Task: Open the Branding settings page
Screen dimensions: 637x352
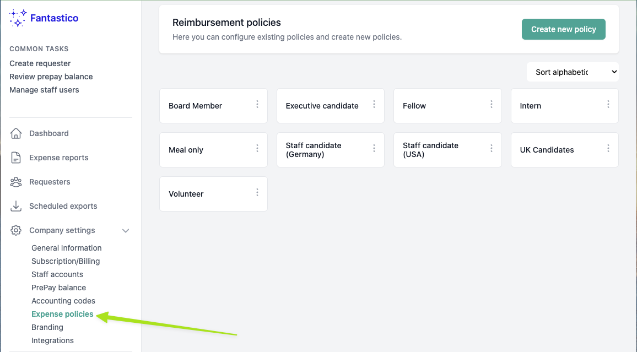Action: [47, 327]
